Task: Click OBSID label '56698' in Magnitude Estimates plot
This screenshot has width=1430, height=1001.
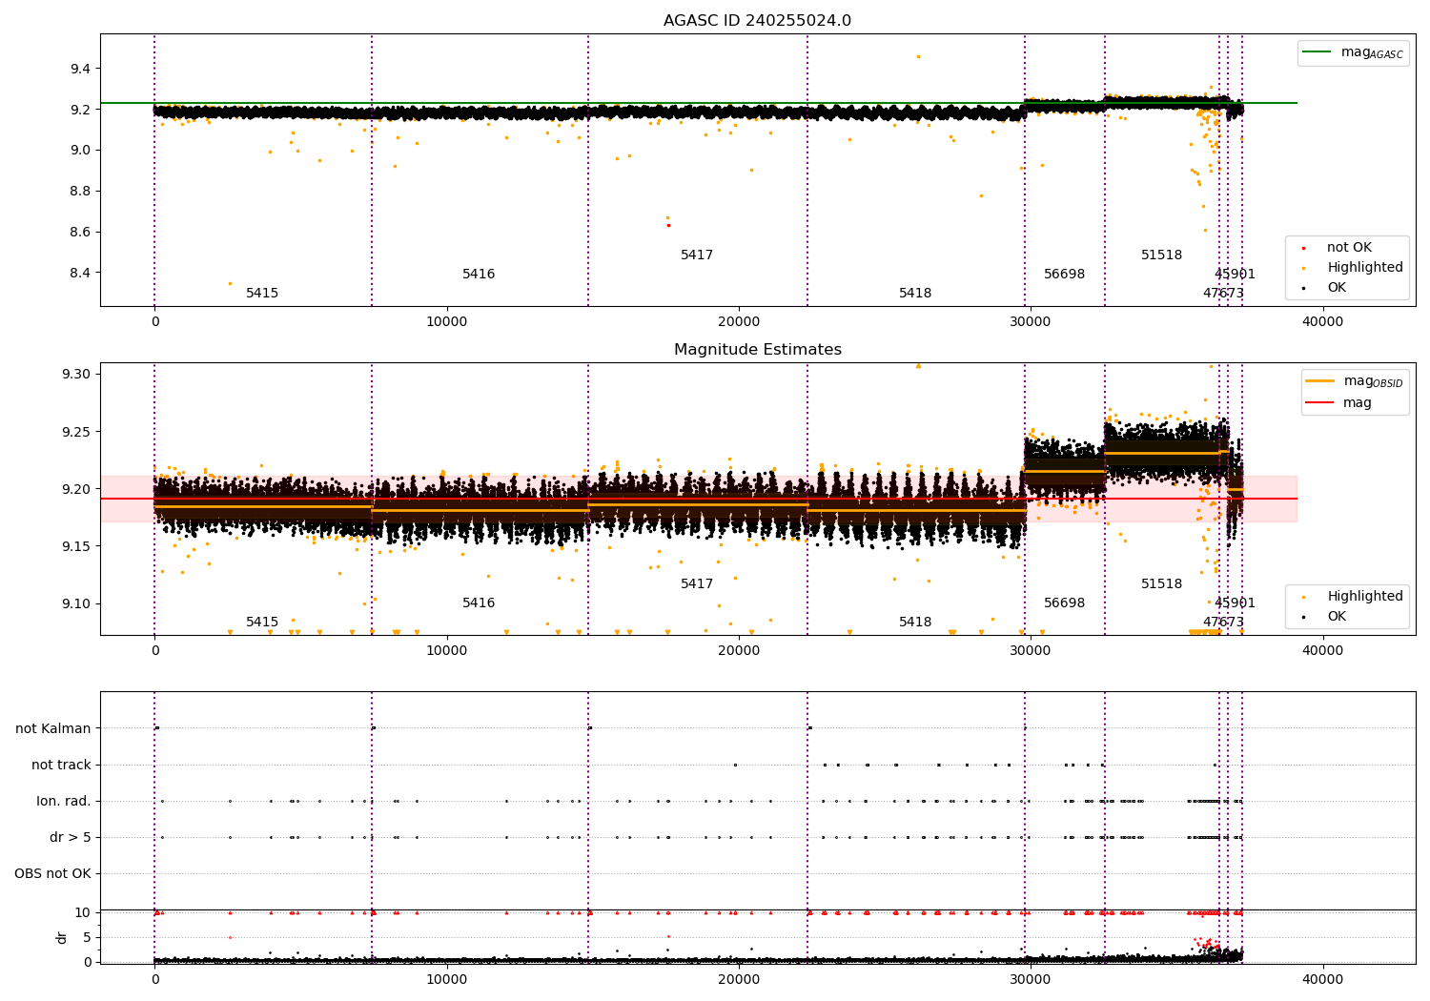Action: [1064, 603]
